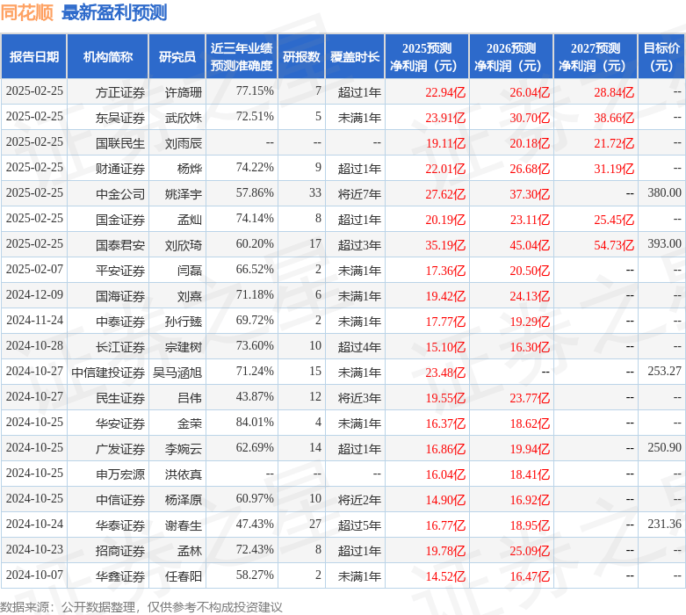This screenshot has height=615, width=686.
Task: Click the 2025-02-07 report date
Action: click(34, 269)
